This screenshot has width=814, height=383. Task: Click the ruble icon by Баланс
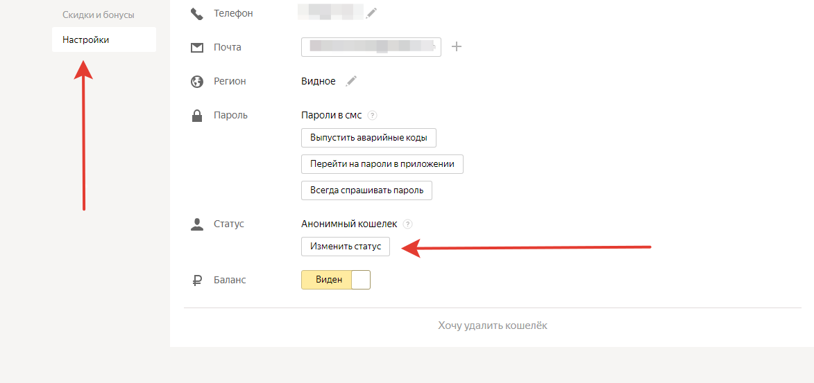pyautogui.click(x=197, y=280)
